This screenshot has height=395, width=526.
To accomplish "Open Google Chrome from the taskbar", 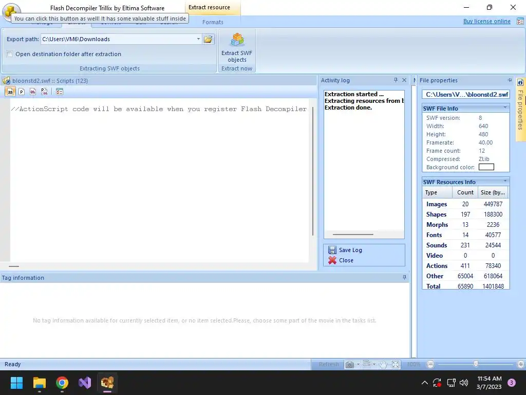I will [x=62, y=383].
